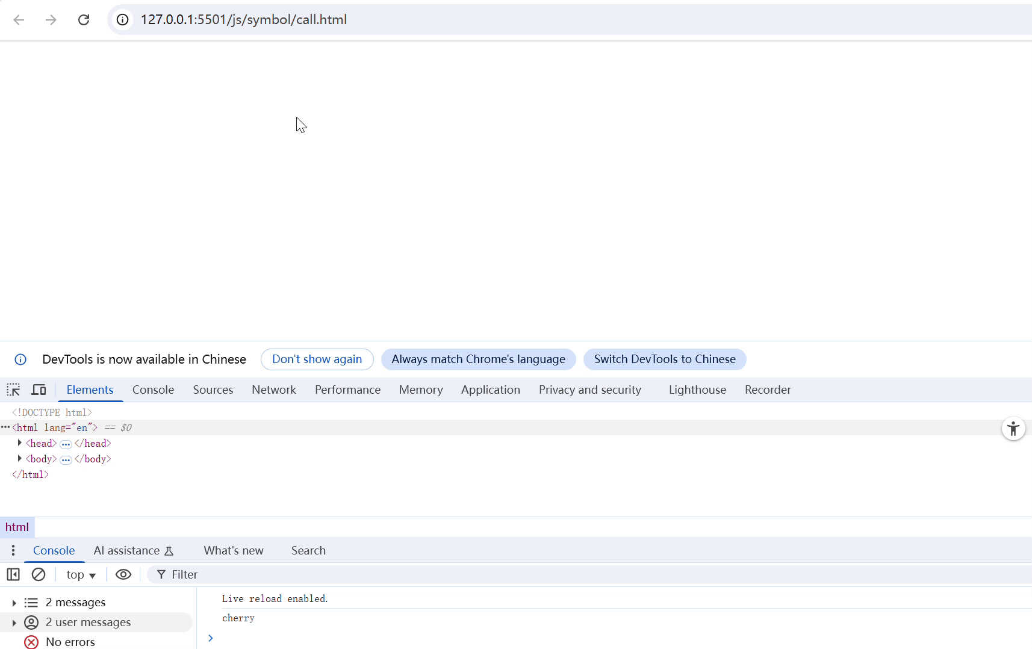The image size is (1032, 649).
Task: Open the accessibility tree view button
Action: (x=1013, y=429)
